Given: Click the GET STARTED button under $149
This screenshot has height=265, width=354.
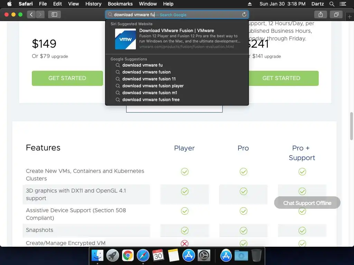Looking at the screenshot, I should click(67, 78).
